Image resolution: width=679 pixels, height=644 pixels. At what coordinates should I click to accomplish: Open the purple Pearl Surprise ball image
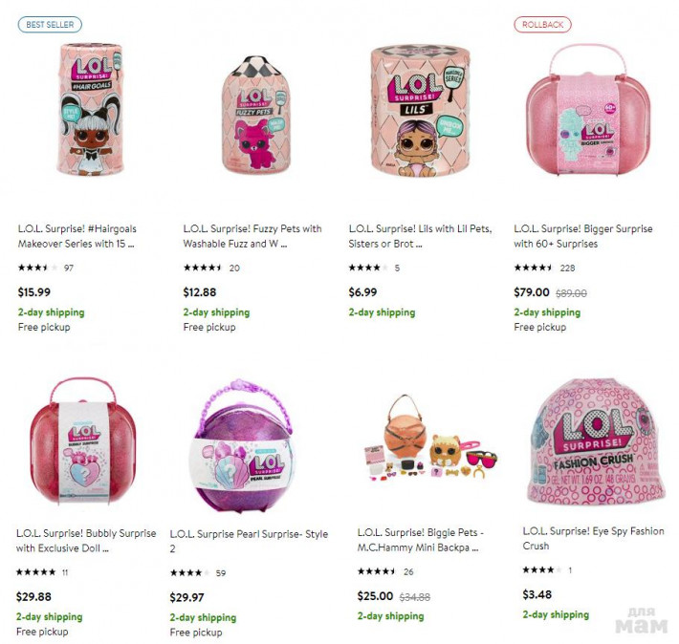(x=243, y=446)
